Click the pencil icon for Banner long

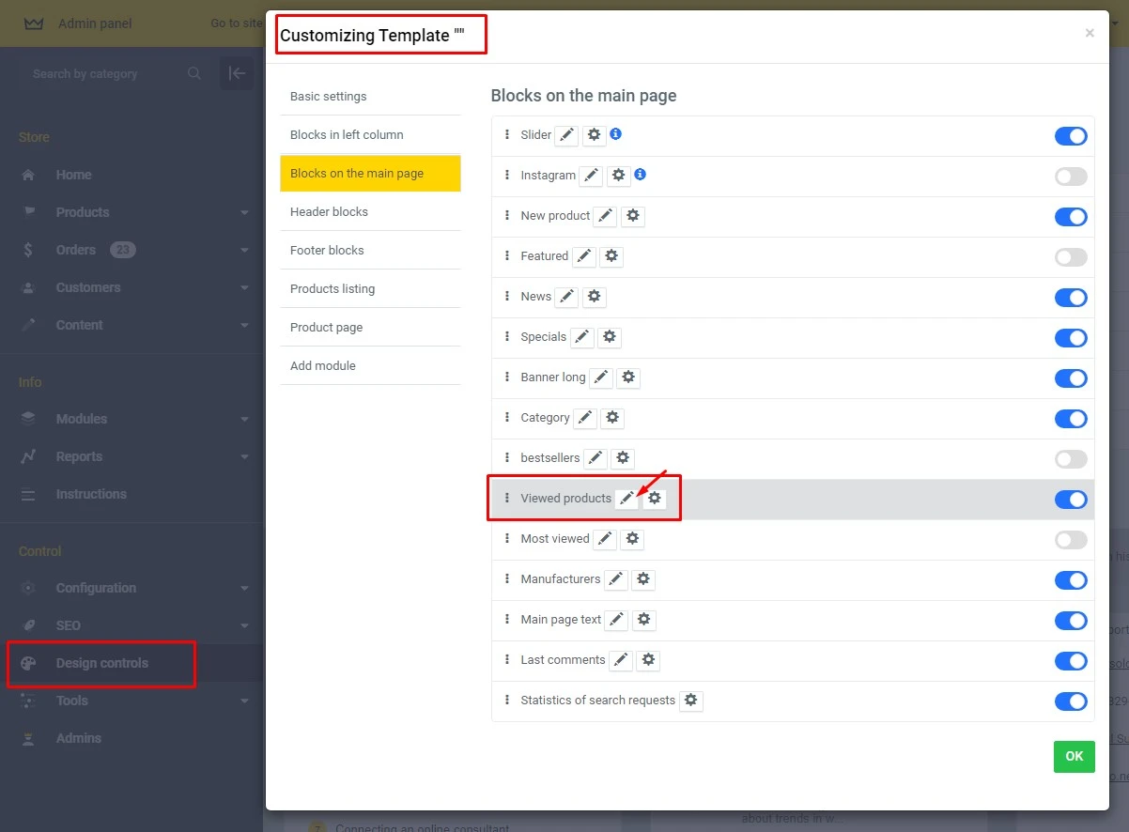(601, 377)
